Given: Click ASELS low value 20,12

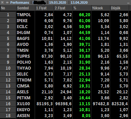Looking at the screenshot, I should 122,92.
